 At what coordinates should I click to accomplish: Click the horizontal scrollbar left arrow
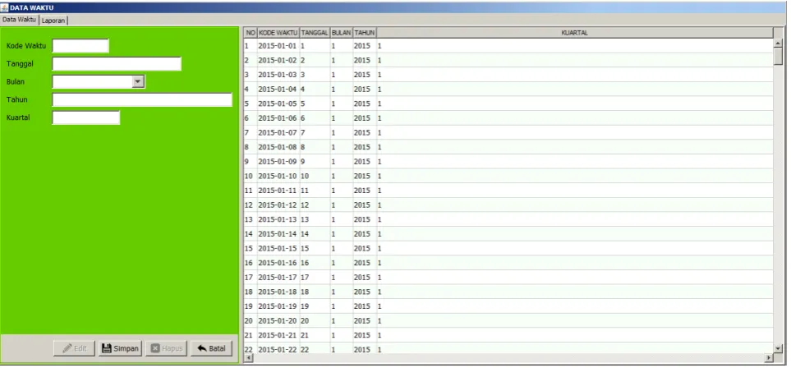(x=248, y=358)
